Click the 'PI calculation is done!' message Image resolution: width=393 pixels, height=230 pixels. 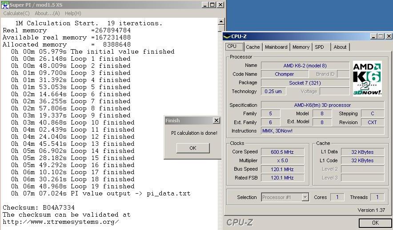(194, 133)
